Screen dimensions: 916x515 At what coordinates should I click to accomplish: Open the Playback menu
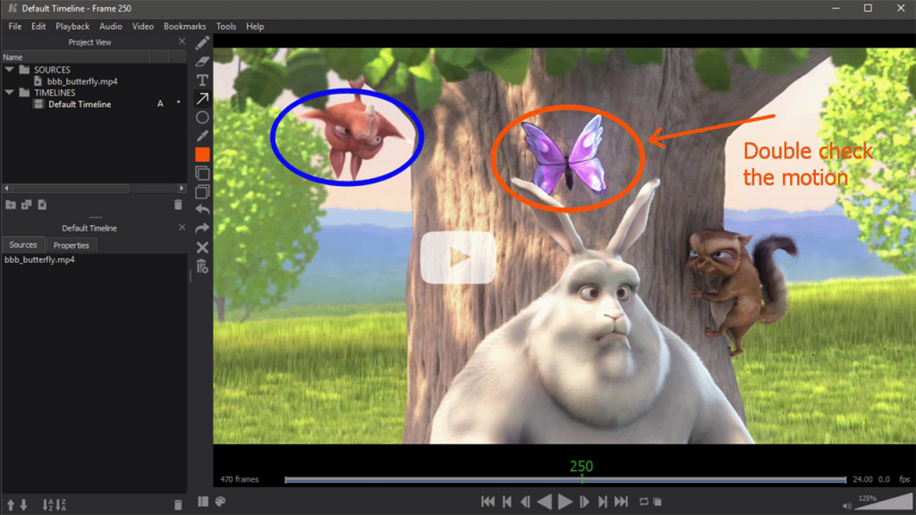pyautogui.click(x=72, y=26)
